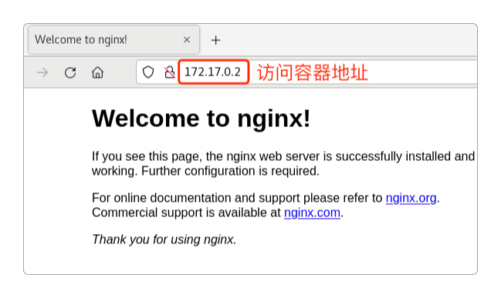The width and height of the screenshot is (501, 298).
Task: Show the insecure connection padlock info
Action: coord(169,72)
